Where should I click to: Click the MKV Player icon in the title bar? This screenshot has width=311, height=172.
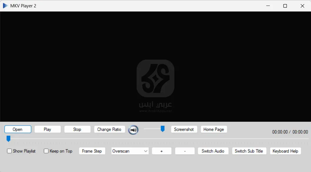(5, 5)
